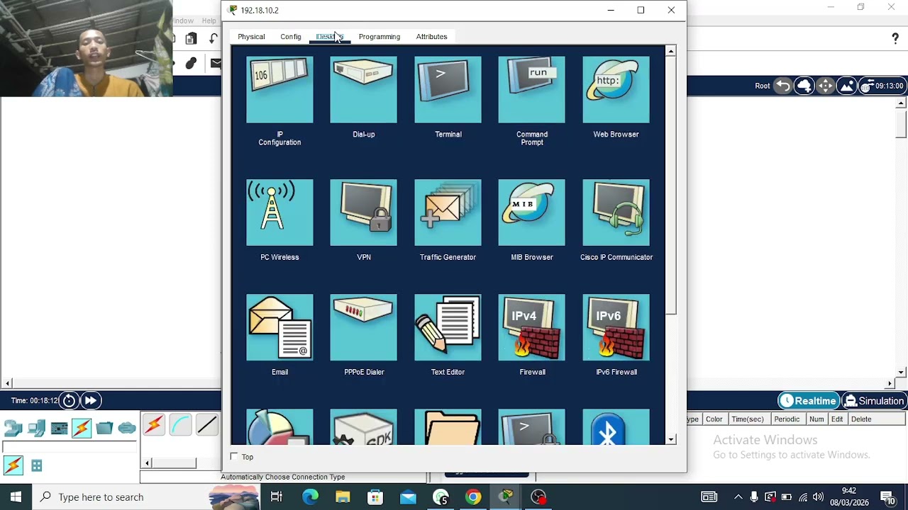Launch the PPPoE Dialer
908x510 pixels.
click(x=363, y=327)
